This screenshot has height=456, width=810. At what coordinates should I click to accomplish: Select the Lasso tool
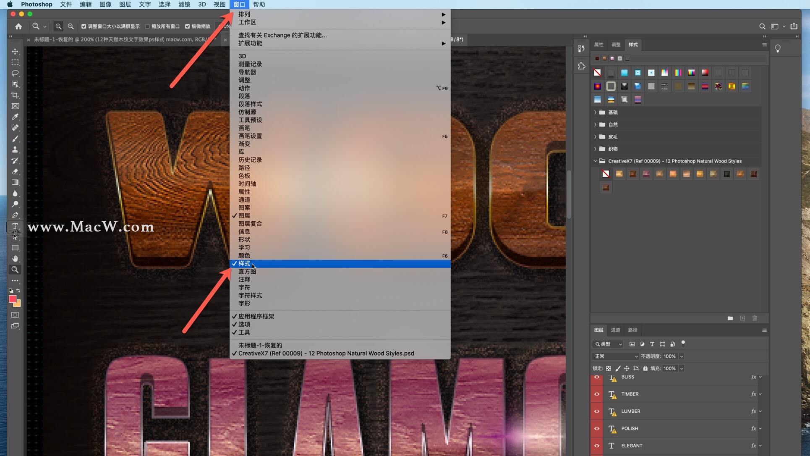coord(16,73)
